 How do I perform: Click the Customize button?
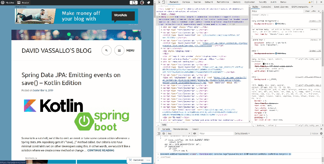[x=136, y=160]
